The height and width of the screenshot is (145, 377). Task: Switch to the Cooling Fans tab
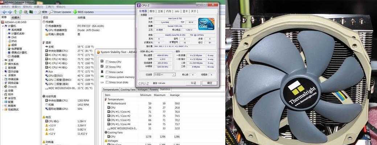[x=128, y=90]
